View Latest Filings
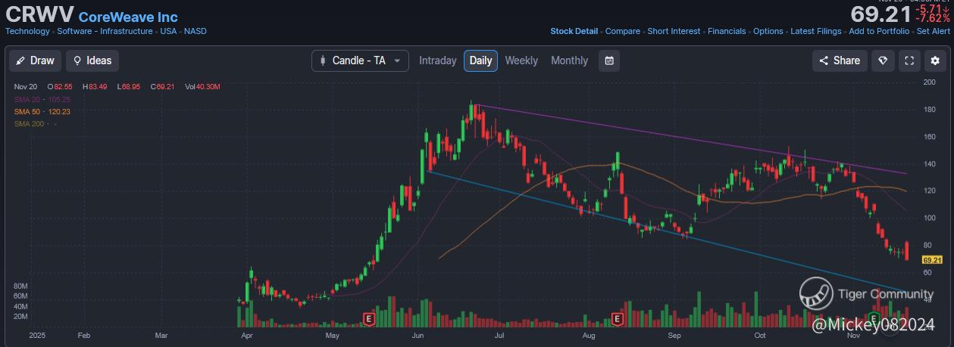The image size is (954, 347). pos(816,32)
